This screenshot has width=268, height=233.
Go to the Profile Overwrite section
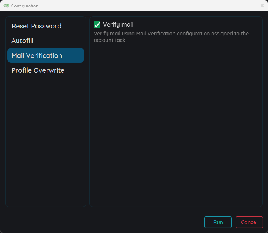pos(38,70)
